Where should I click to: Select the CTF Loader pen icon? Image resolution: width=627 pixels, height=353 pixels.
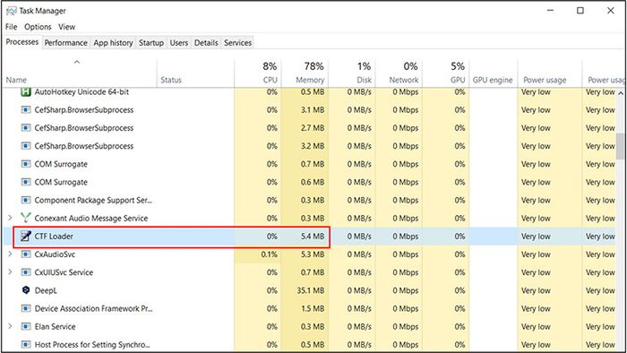point(26,237)
